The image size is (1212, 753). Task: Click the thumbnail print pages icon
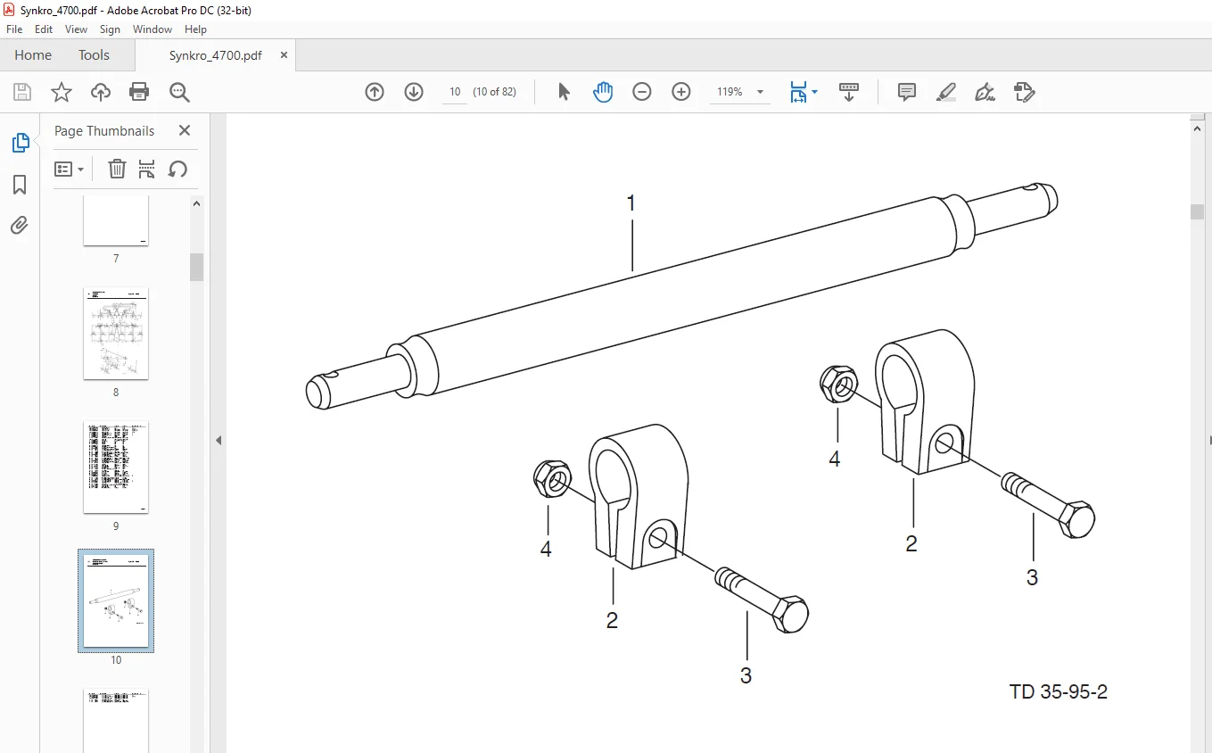tap(147, 169)
